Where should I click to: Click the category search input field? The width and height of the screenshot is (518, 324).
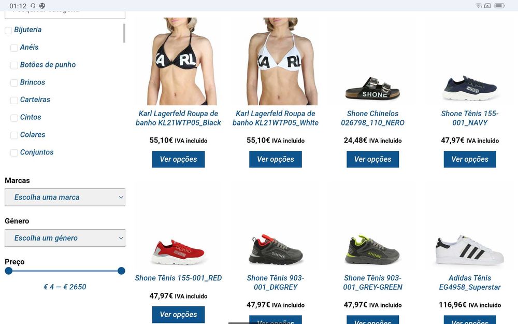65,15
